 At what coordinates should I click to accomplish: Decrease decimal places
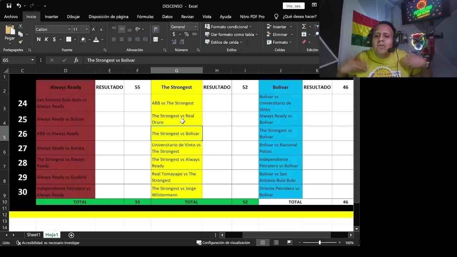pyautogui.click(x=182, y=42)
